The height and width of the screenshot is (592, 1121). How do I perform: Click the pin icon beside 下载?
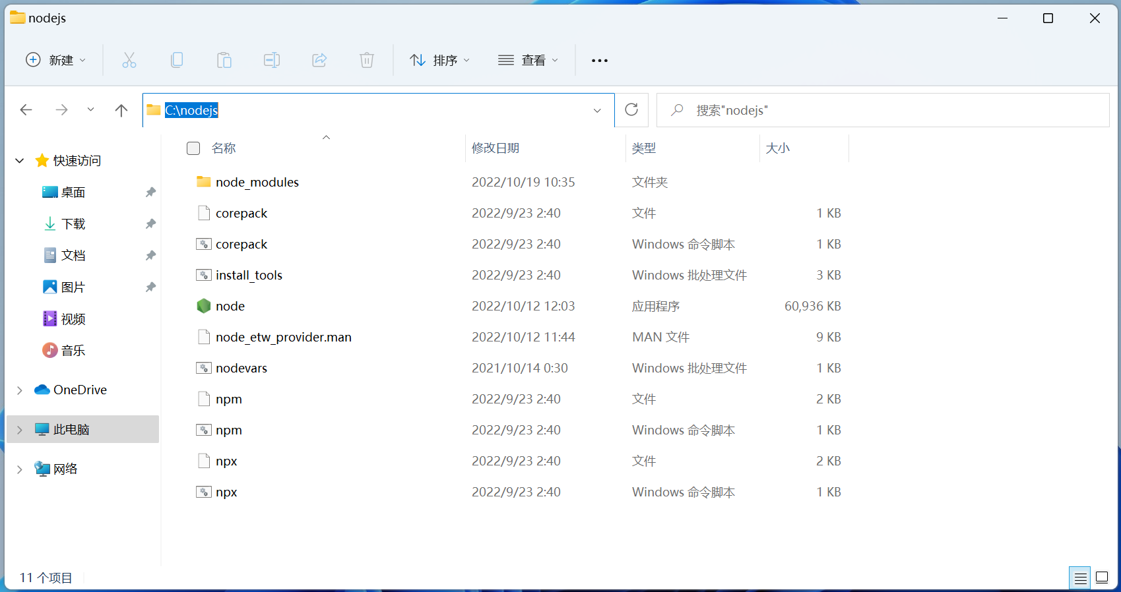tap(151, 223)
